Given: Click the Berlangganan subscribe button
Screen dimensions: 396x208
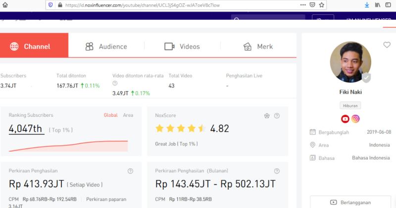Looking at the screenshot, I should [350, 202].
